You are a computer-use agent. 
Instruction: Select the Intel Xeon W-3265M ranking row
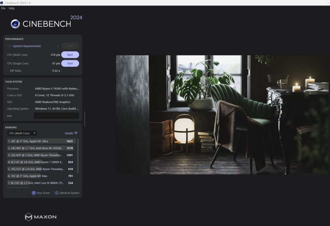[40, 148]
